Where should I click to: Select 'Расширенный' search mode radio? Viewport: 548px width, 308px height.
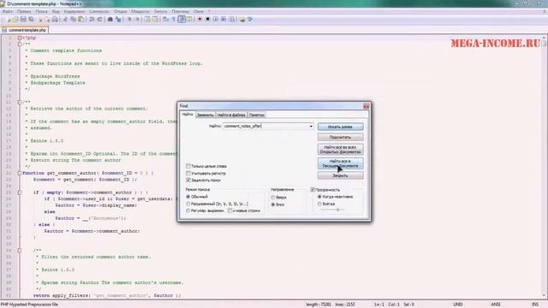click(x=188, y=204)
